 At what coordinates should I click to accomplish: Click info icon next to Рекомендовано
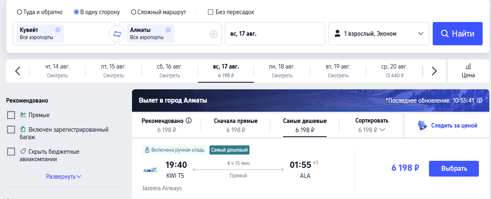point(189,120)
